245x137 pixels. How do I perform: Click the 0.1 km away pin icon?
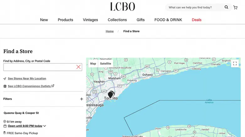pos(5,122)
